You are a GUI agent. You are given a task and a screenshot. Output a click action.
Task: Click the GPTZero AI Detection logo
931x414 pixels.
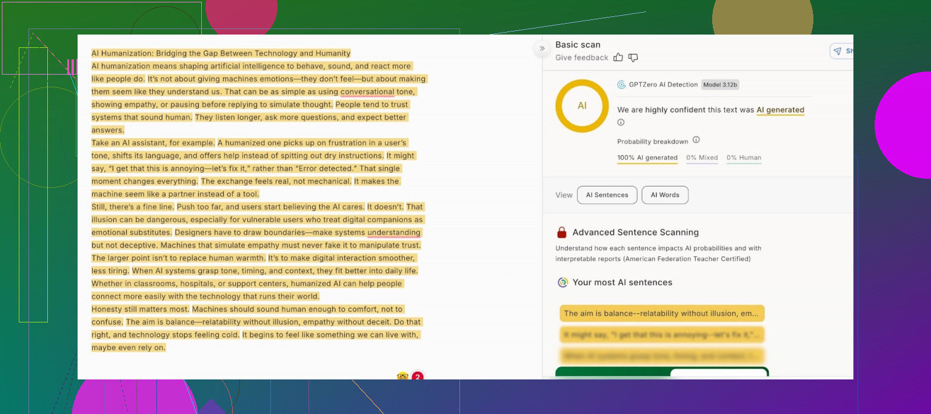(x=621, y=85)
